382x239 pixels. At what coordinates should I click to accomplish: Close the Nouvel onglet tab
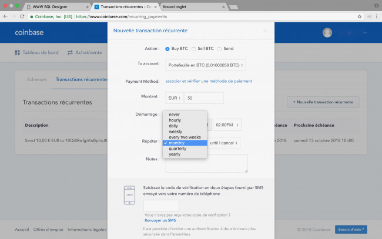(x=223, y=7)
